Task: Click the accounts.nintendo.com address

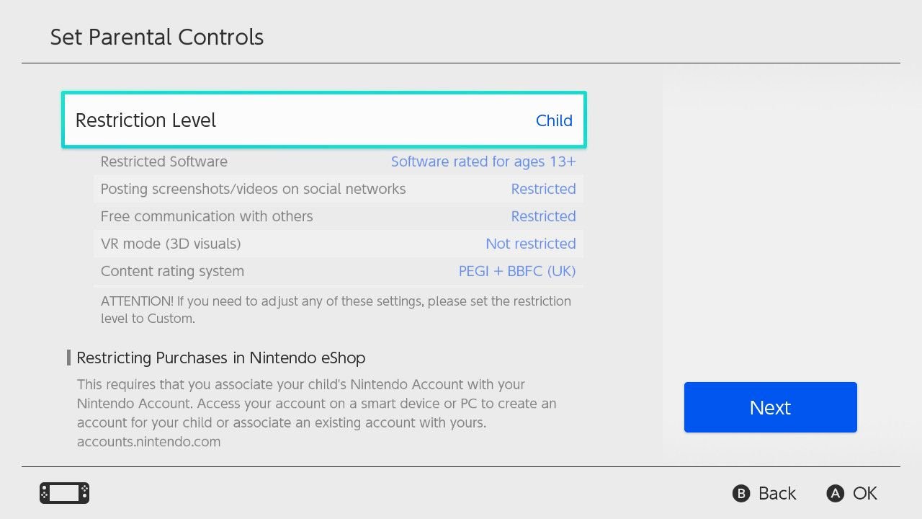Action: pos(148,441)
